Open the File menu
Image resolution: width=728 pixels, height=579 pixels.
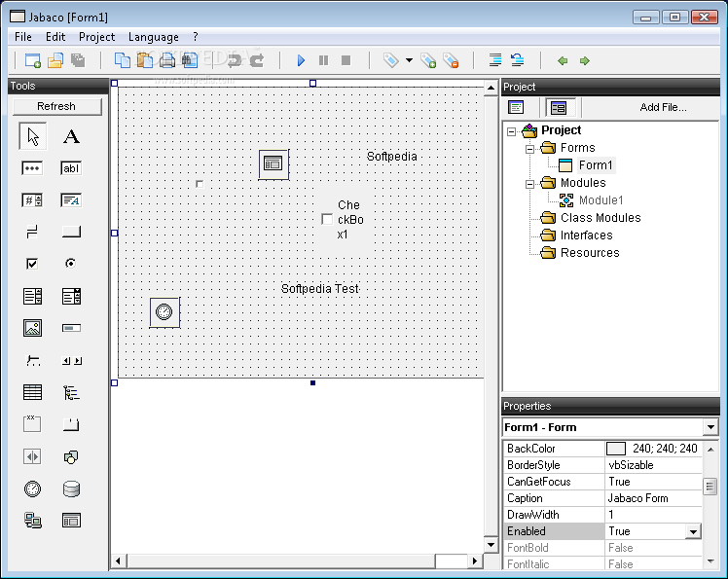23,37
